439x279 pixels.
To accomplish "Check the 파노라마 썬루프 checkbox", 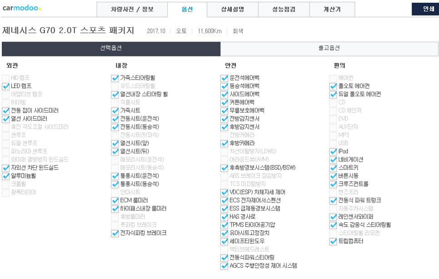I will click(x=5, y=152).
